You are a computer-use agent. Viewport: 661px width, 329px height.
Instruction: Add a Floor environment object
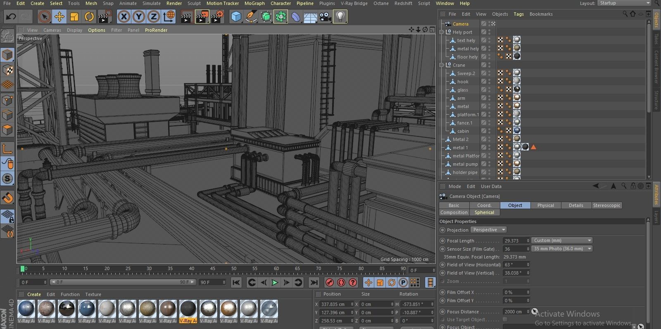pyautogui.click(x=311, y=17)
